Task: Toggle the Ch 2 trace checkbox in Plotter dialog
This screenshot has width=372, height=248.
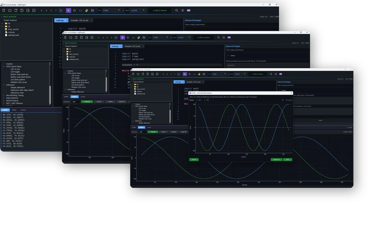Action: point(205,100)
